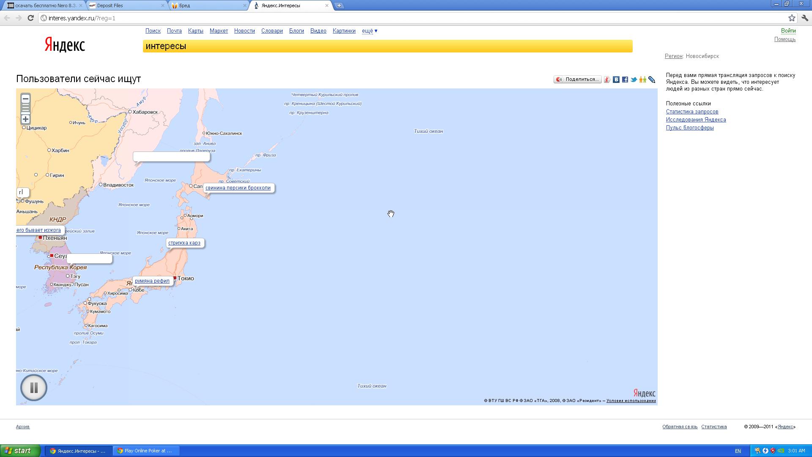Click lightning bolt tray icon
Viewport: 812px width, 457px height.
(x=765, y=451)
